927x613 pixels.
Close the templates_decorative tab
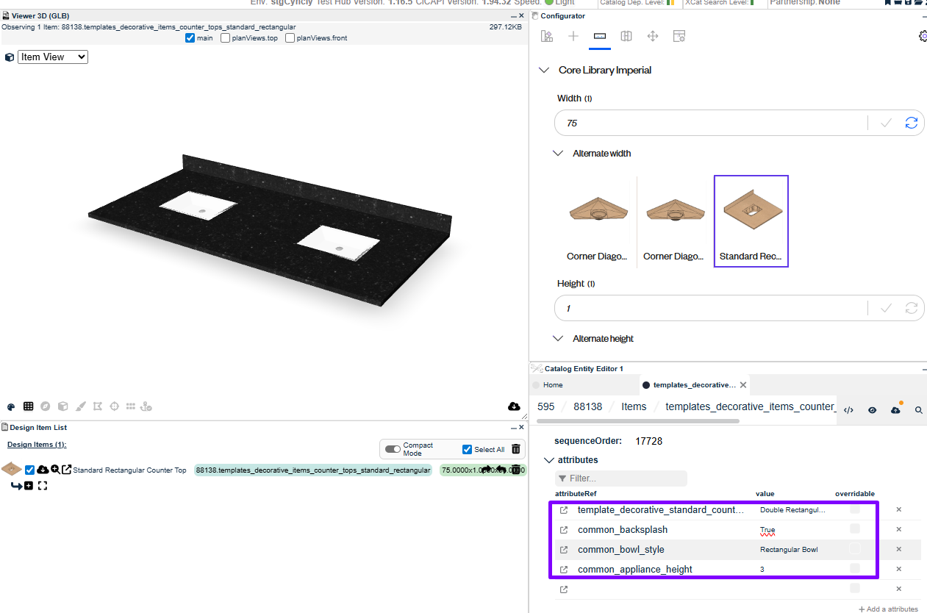point(743,384)
